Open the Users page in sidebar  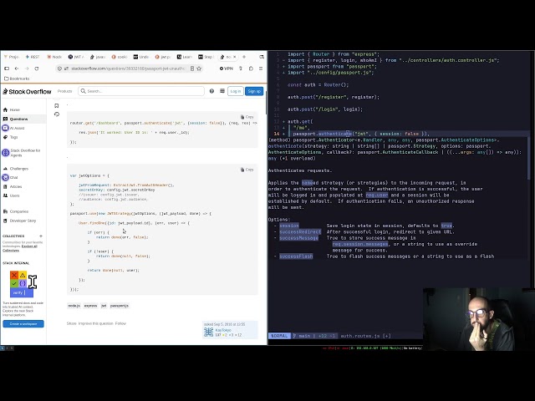tap(11, 195)
